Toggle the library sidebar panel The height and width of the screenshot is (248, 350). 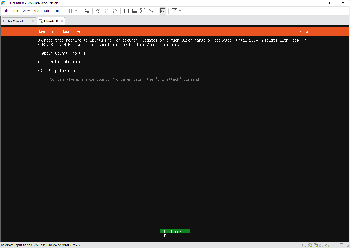126,11
